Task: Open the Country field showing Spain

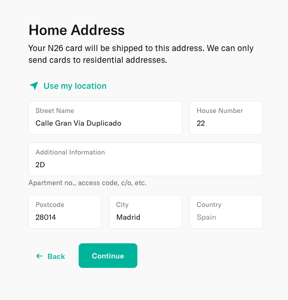Action: (226, 212)
